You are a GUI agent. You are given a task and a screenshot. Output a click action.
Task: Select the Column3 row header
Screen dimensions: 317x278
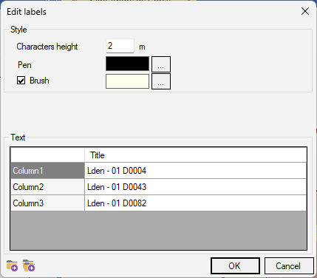pos(47,203)
